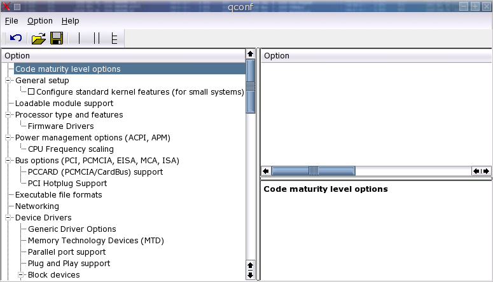This screenshot has height=282, width=493.
Task: Switch to Split View toolbar icon
Action: pos(97,38)
